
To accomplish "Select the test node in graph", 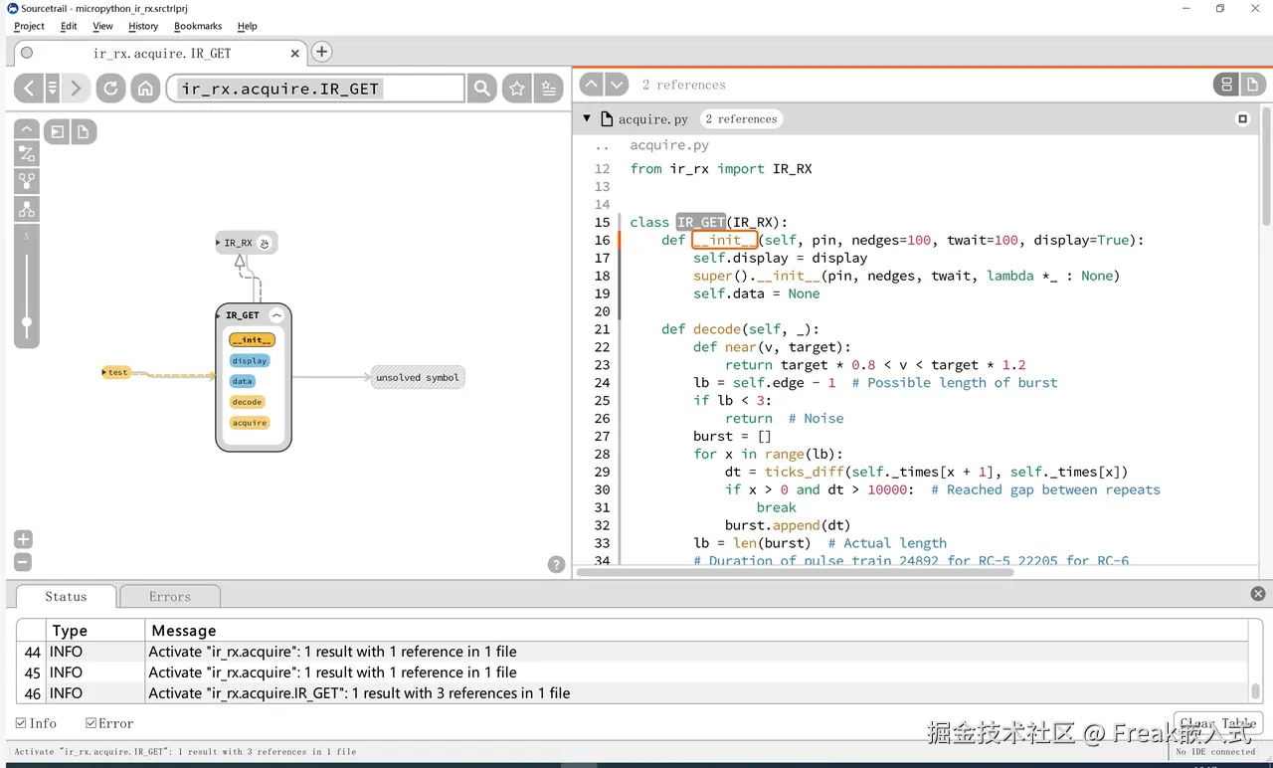I will [x=116, y=372].
